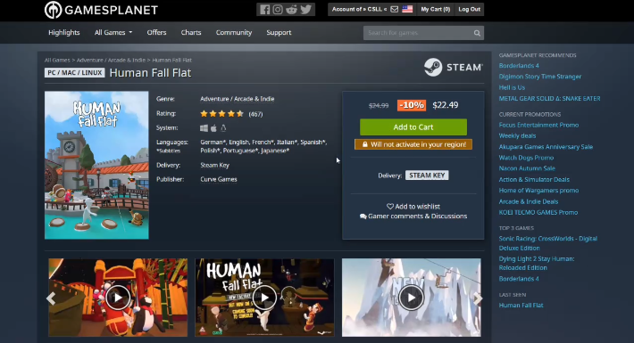Open the Human Fall Flat cover image
Image resolution: width=634 pixels, height=343 pixels.
(96, 165)
